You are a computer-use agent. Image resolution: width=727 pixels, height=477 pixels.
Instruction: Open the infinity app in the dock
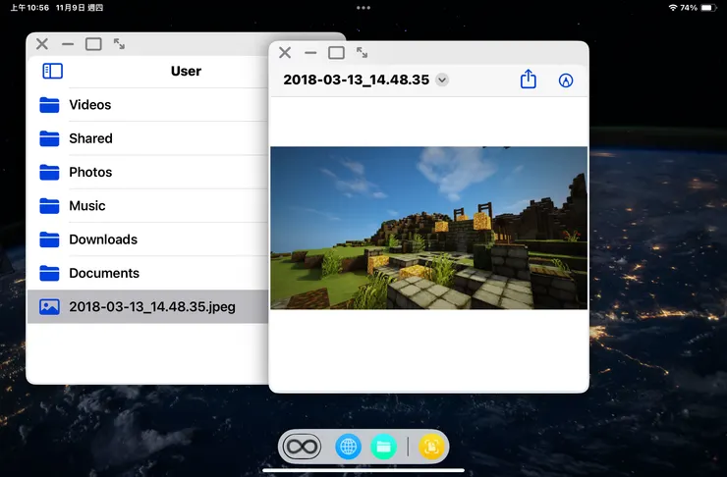coord(302,447)
